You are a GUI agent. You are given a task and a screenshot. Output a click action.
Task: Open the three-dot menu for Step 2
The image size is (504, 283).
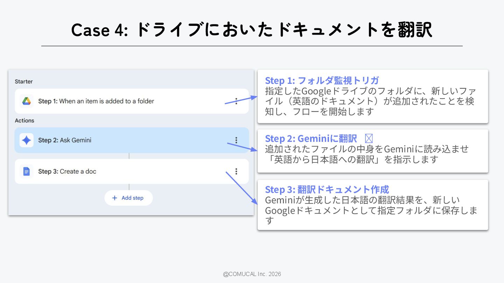(x=236, y=140)
